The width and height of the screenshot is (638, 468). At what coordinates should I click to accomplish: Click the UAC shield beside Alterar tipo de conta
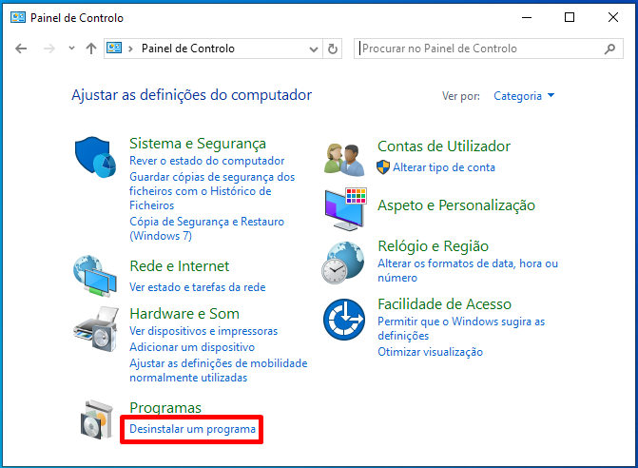tap(383, 167)
